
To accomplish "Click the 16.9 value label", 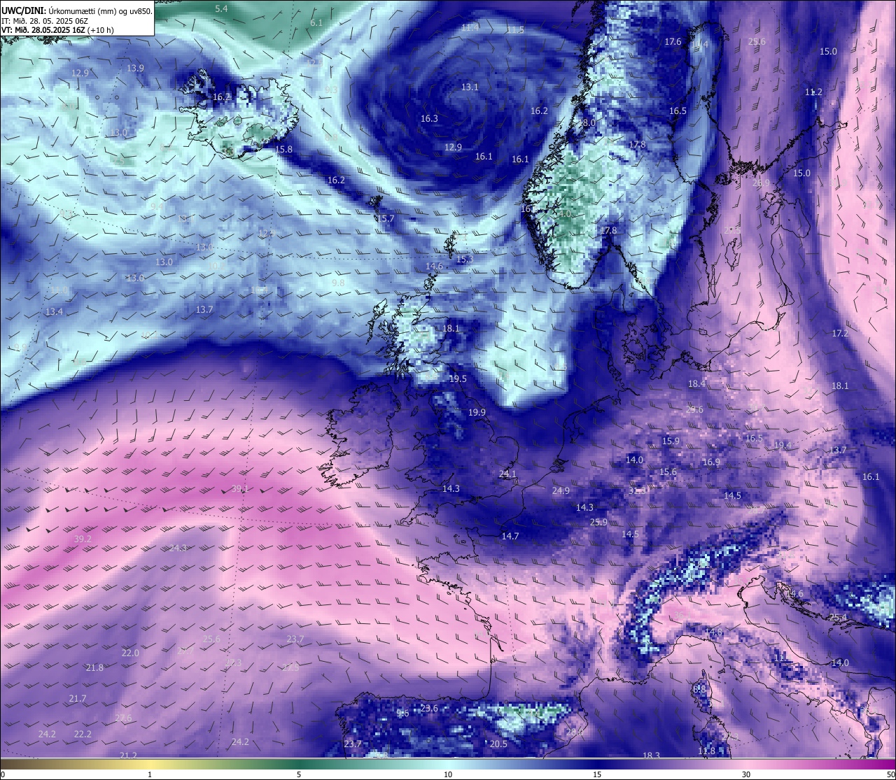I will coord(710,462).
